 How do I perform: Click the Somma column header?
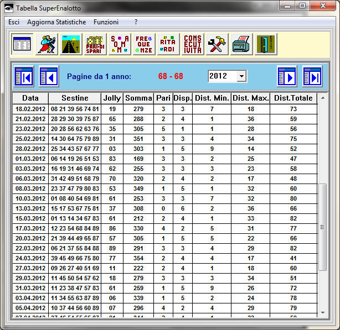(138, 98)
